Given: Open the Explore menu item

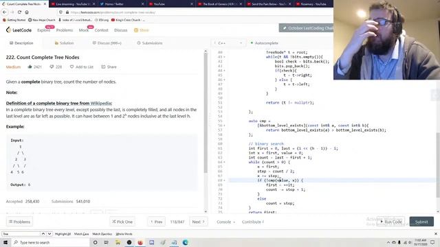Looking at the screenshot, I should point(43,30).
